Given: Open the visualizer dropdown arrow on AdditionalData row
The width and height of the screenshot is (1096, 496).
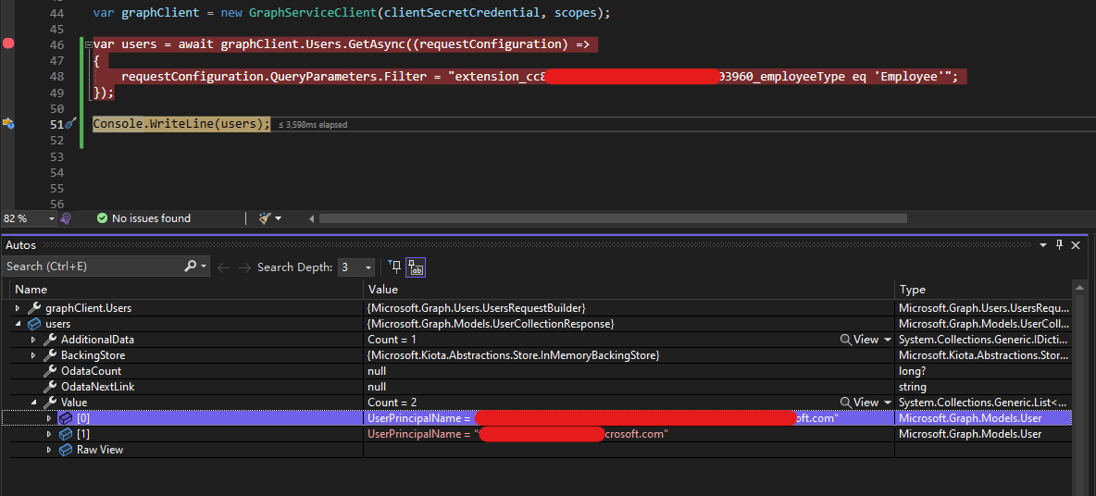Looking at the screenshot, I should point(888,340).
